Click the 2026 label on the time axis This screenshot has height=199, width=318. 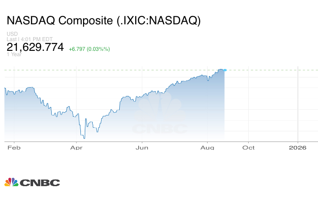tap(298, 148)
